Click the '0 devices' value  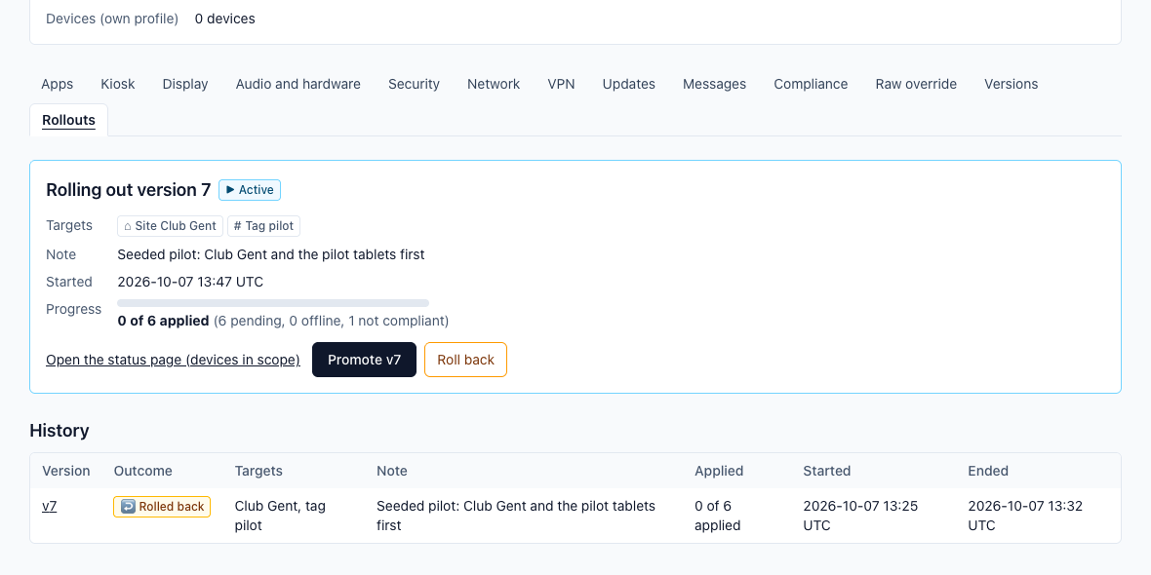(x=224, y=19)
